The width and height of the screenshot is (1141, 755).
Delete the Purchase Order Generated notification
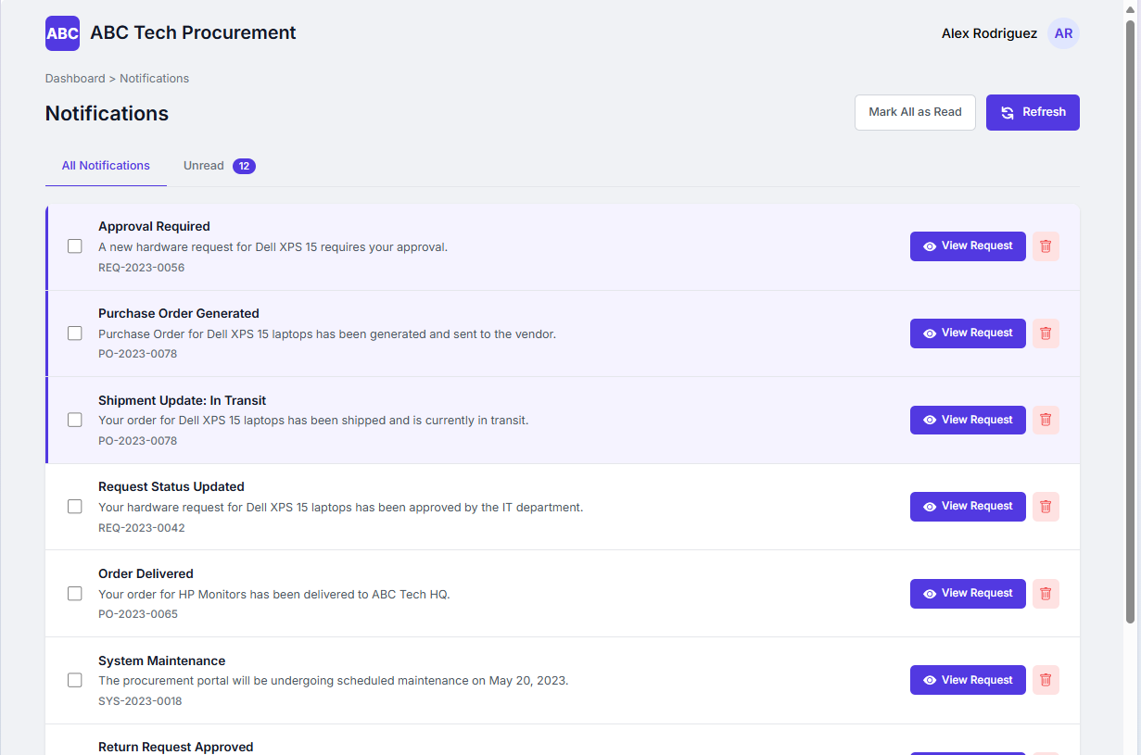(x=1046, y=333)
